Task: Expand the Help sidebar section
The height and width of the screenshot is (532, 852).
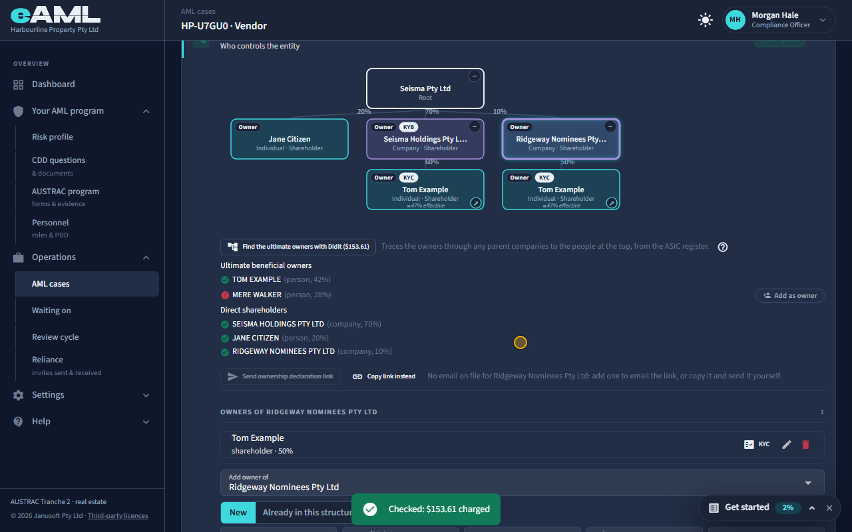Action: (83, 422)
